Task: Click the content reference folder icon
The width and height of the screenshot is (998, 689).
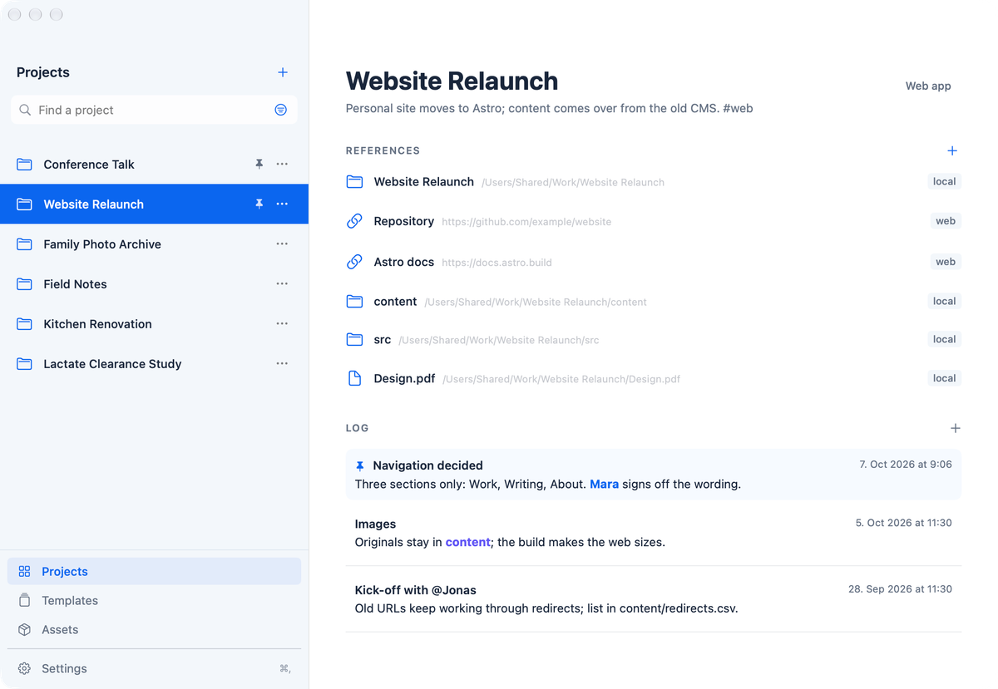Action: tap(354, 301)
